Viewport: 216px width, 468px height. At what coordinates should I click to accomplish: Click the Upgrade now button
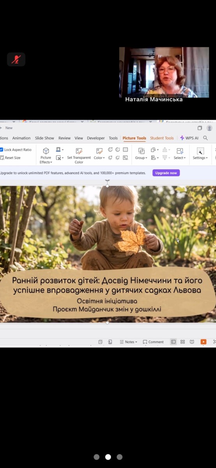[166, 173]
